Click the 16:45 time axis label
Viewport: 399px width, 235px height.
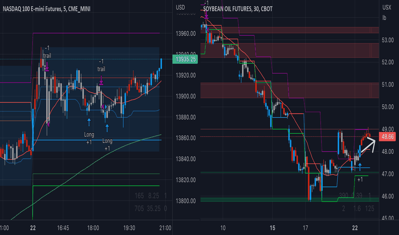point(63,228)
